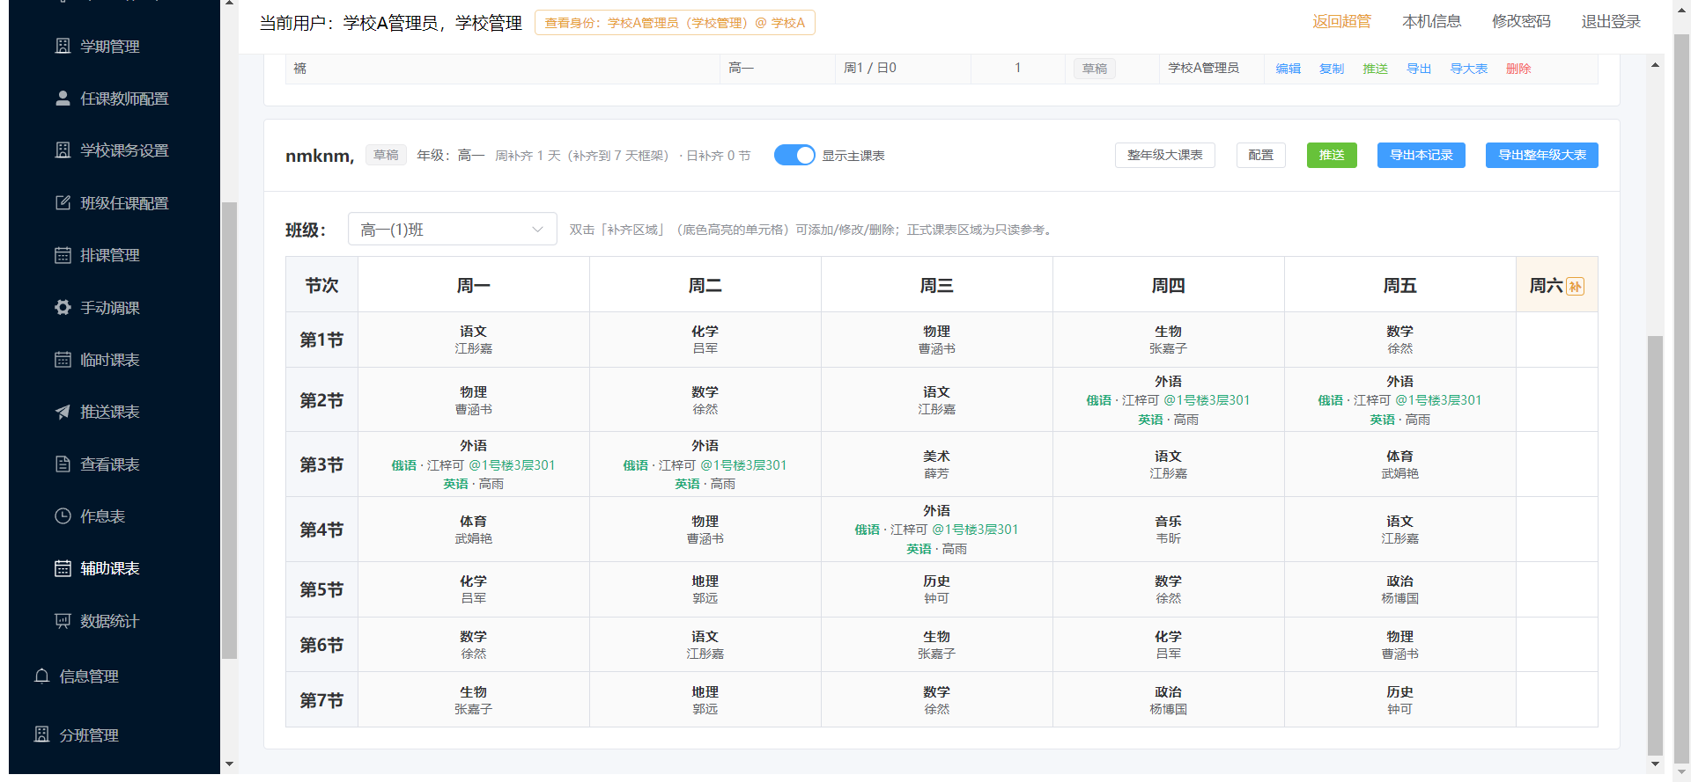Click the 数据统计 chart icon
This screenshot has height=782, width=1691.
point(63,621)
